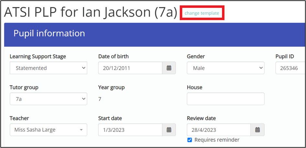The image size is (306, 148).
Task: Click the ATSI PLP for Ian Jackson title
Action: [90, 12]
